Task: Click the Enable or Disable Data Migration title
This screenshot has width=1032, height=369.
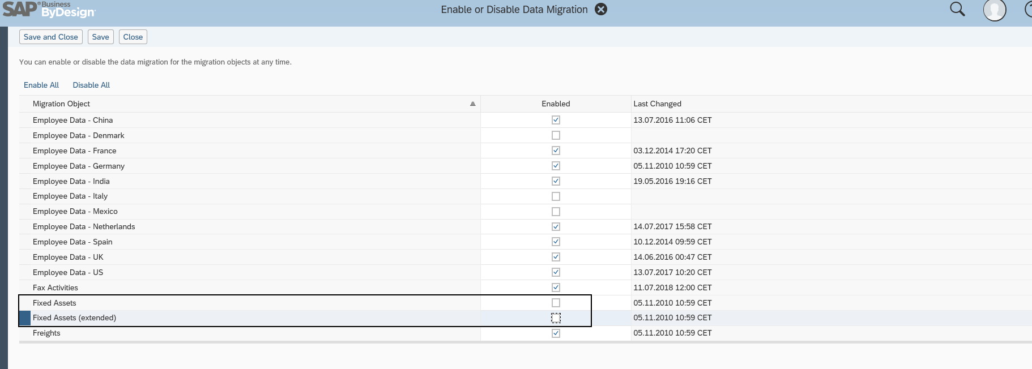Action: coord(514,9)
